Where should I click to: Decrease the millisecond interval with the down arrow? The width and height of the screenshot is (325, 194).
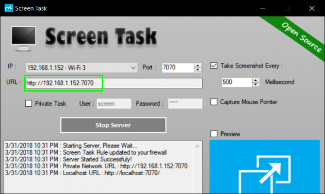pyautogui.click(x=256, y=84)
